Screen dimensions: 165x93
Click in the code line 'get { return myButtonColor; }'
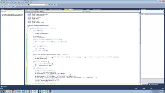coord(44,64)
